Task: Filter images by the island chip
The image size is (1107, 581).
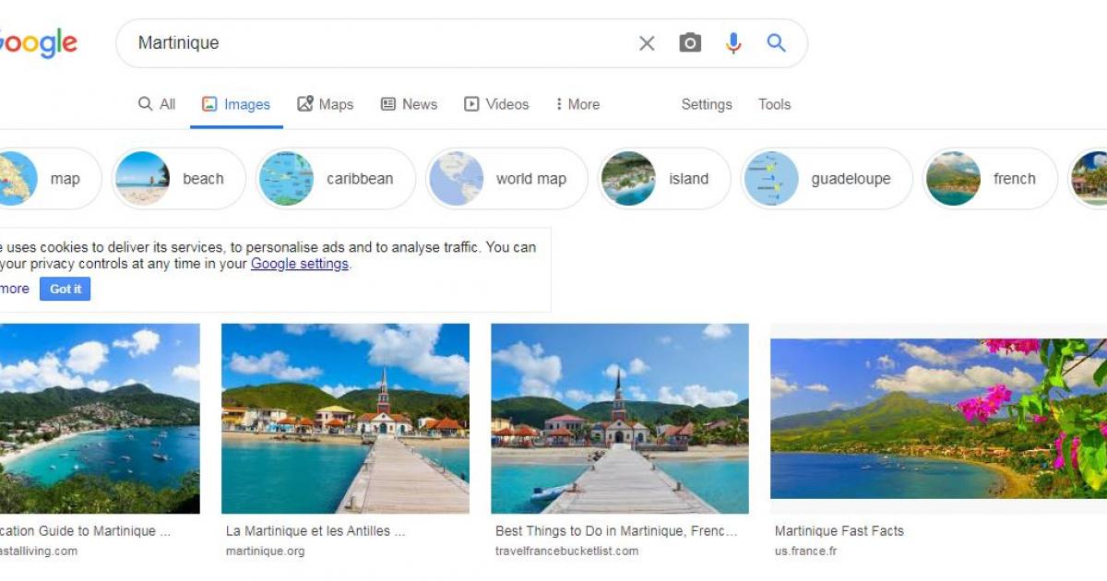Action: pyautogui.click(x=664, y=179)
